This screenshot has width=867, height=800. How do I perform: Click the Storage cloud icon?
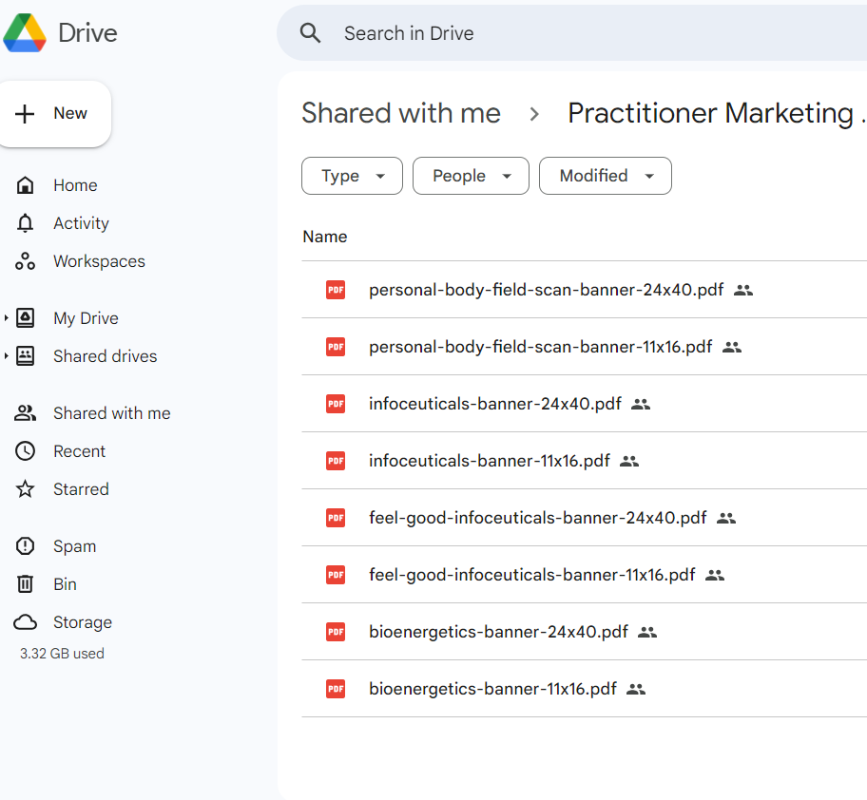coord(25,622)
